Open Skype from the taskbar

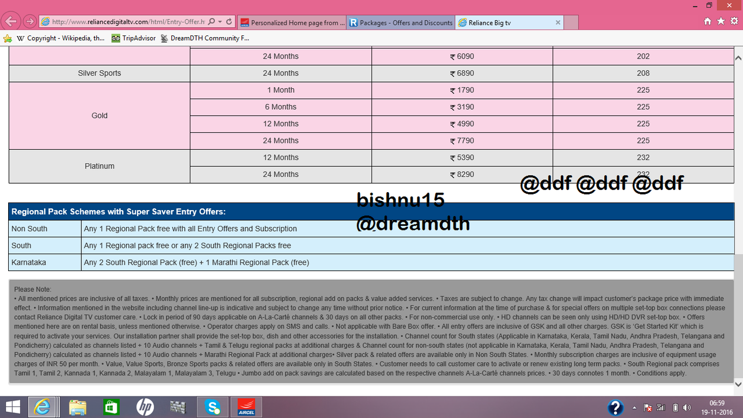211,407
